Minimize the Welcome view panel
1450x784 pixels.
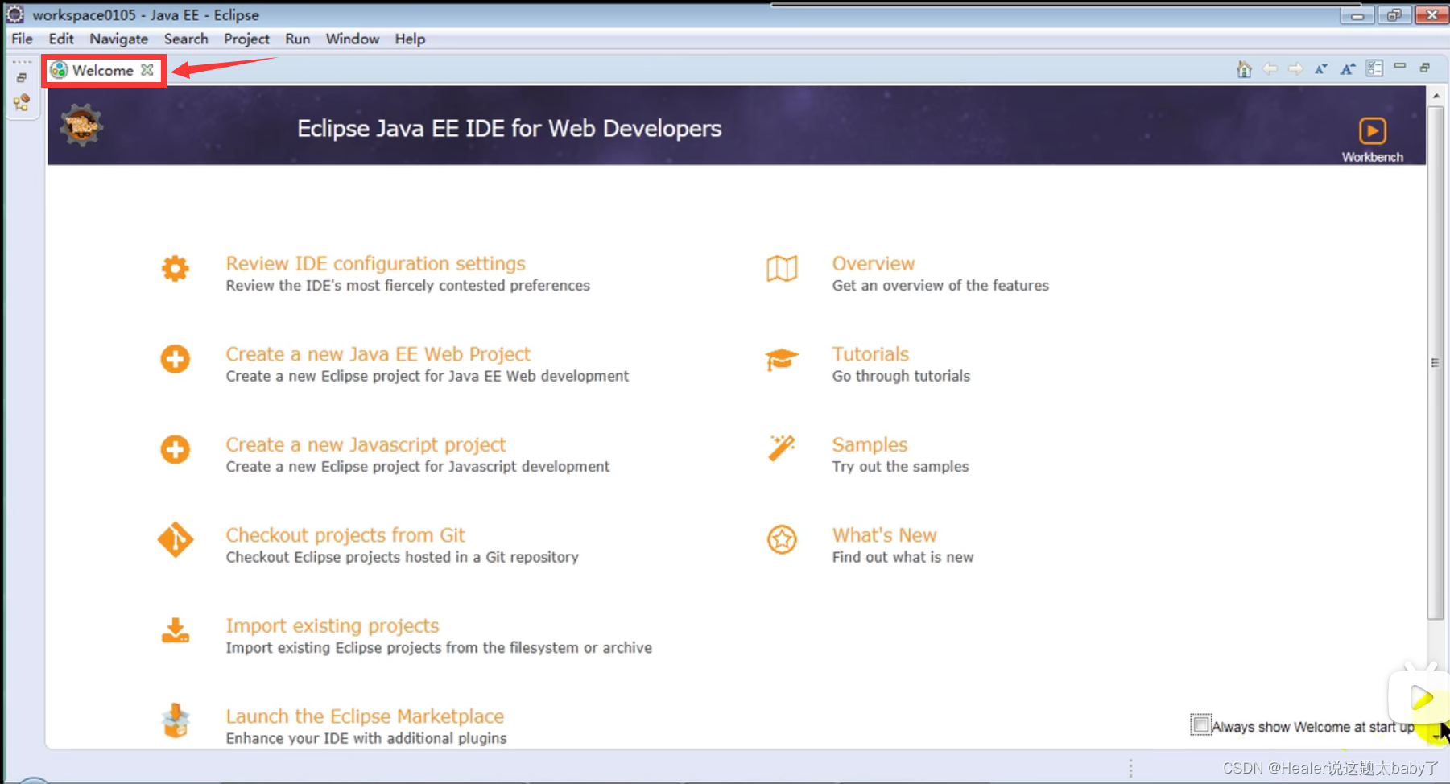tap(1400, 66)
